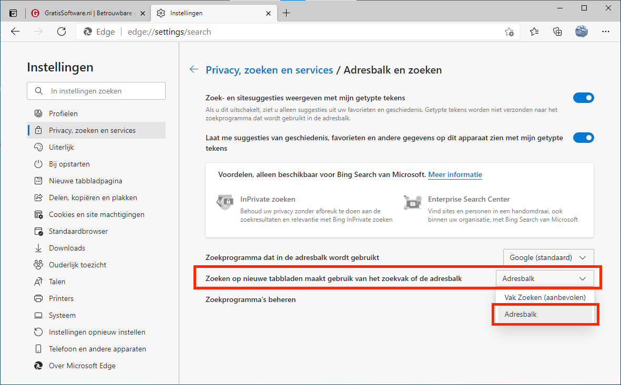Expand the Adresbalk new-tab search dropdown
Viewport: 621px width, 385px height.
point(544,278)
